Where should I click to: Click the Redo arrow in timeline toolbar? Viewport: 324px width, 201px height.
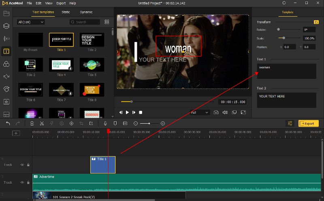coord(18,123)
